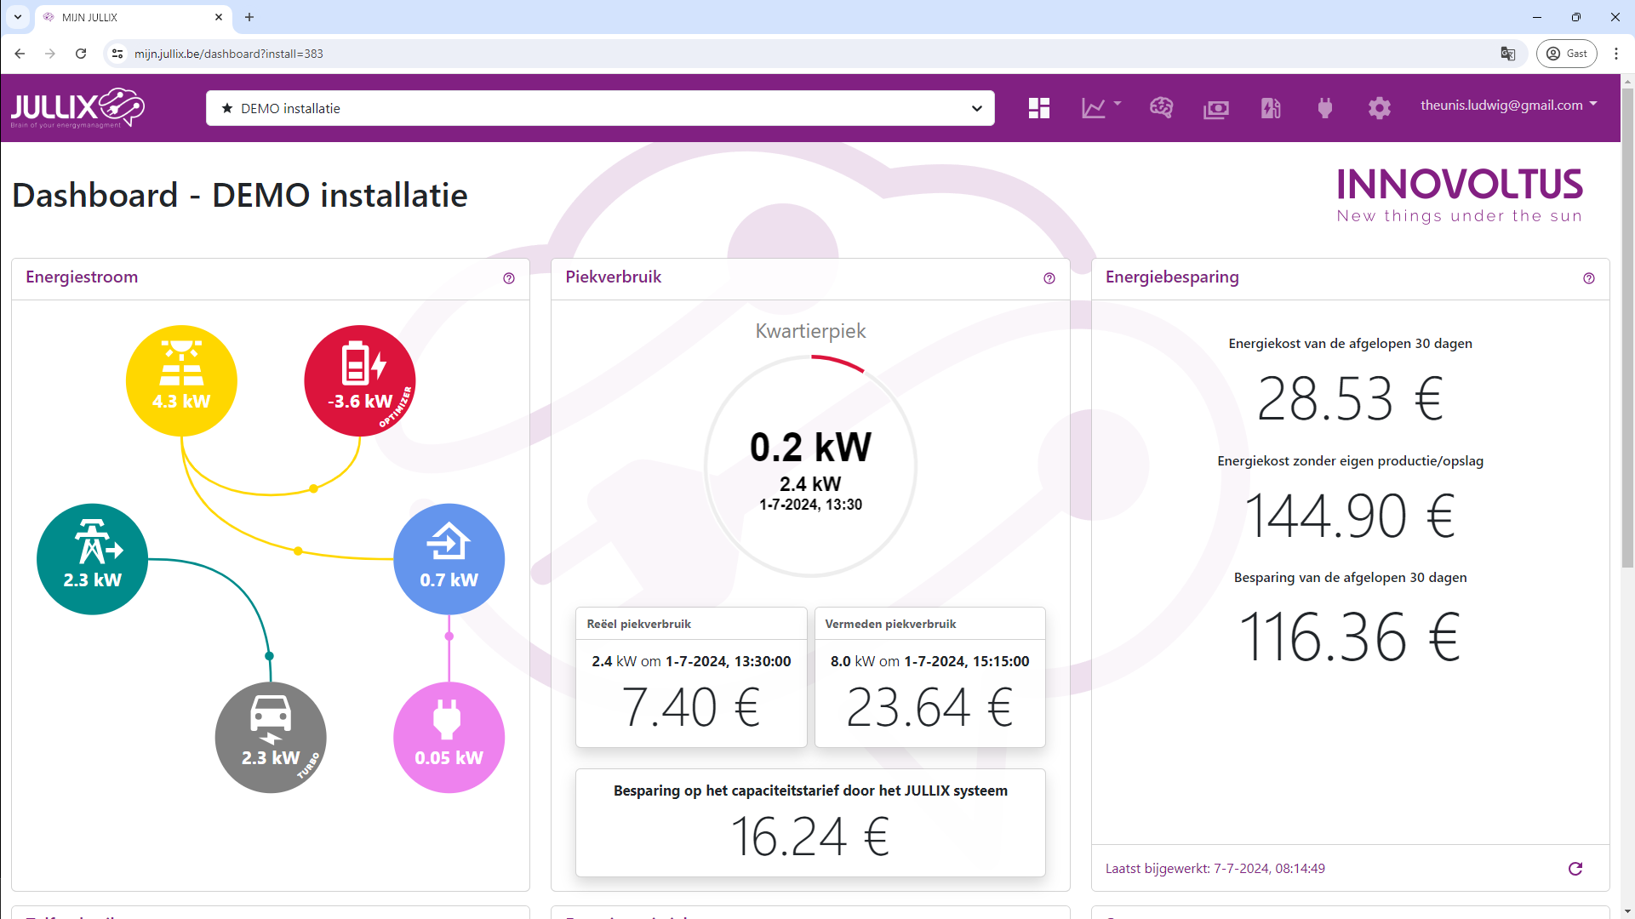The width and height of the screenshot is (1635, 919).
Task: Click the pink plug 0.05 kW circle
Action: [449, 737]
